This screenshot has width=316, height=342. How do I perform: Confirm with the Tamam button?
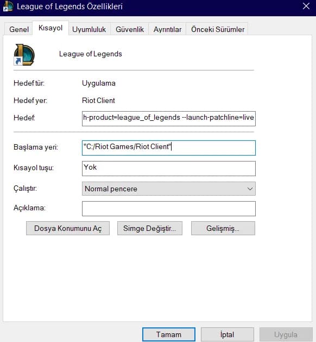[169, 334]
